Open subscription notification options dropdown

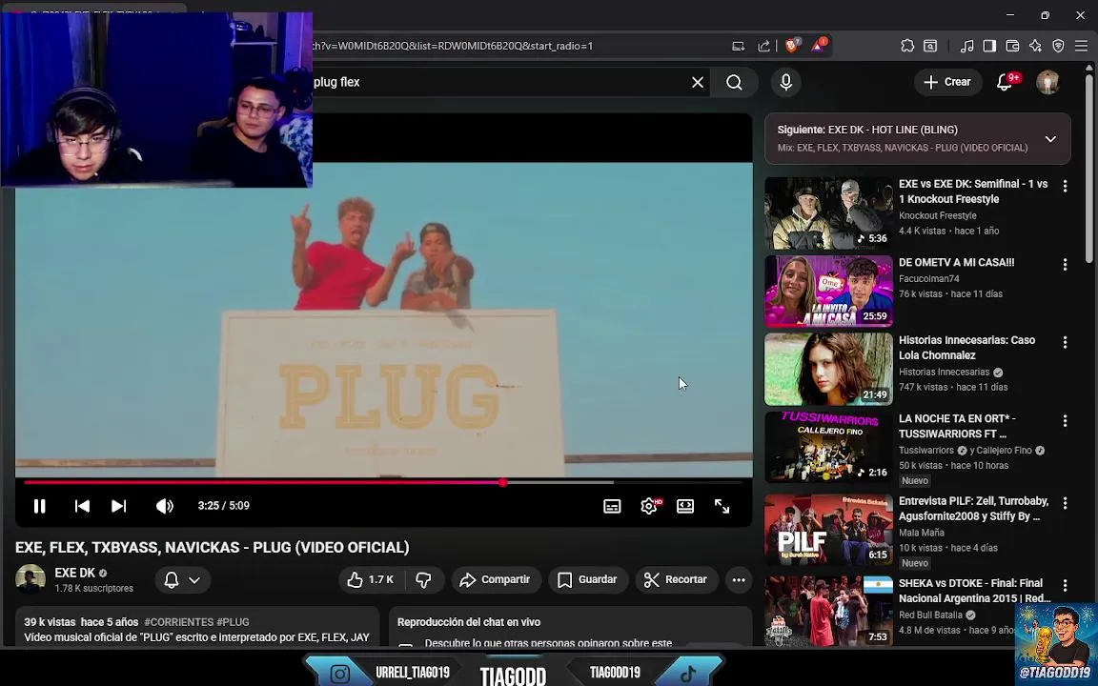coord(181,579)
